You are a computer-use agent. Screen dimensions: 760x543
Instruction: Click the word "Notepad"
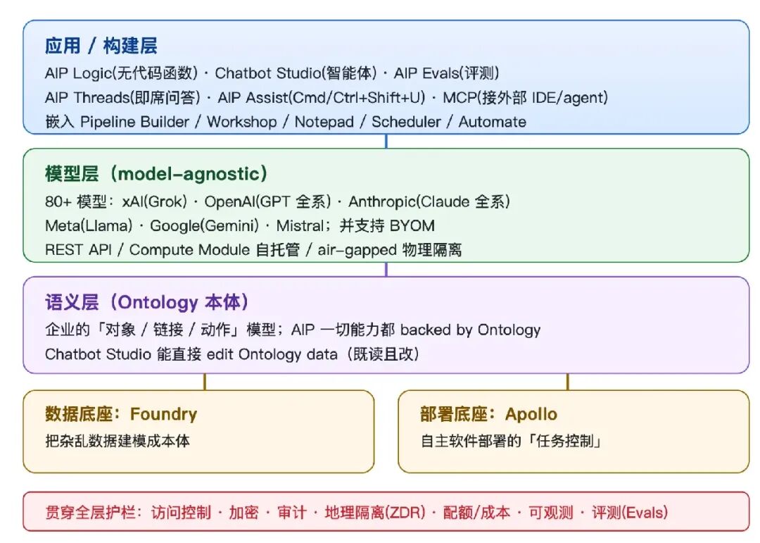coord(324,122)
